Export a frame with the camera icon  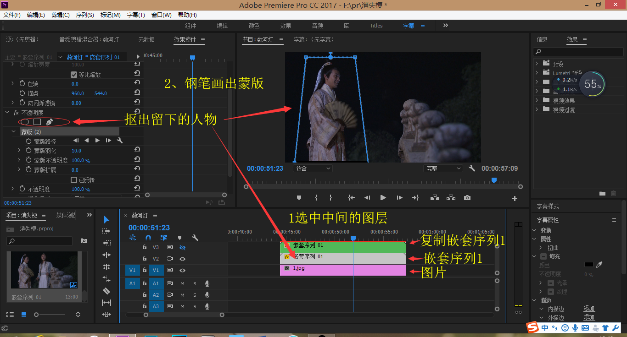(x=467, y=198)
